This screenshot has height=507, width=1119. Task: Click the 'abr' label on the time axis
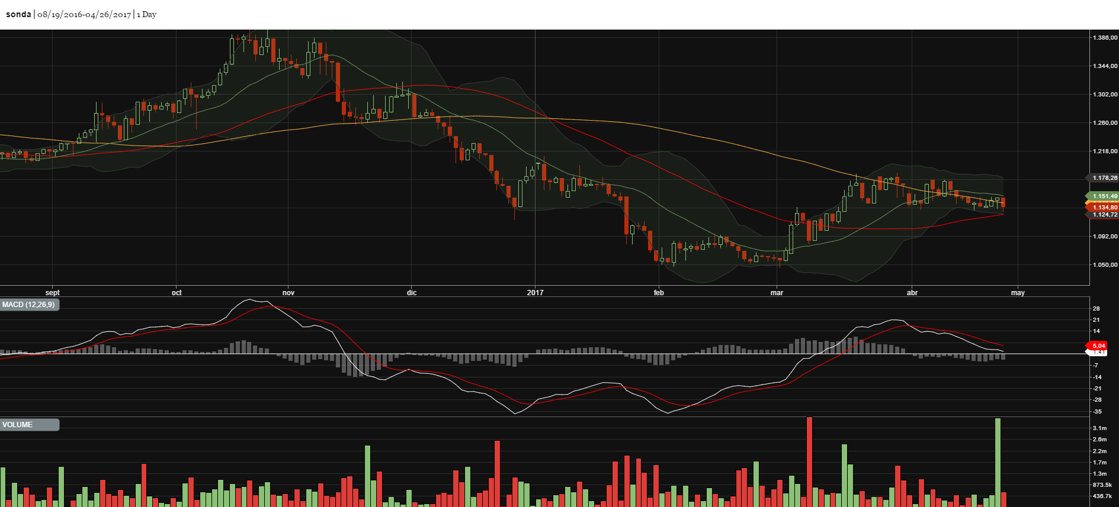point(912,293)
